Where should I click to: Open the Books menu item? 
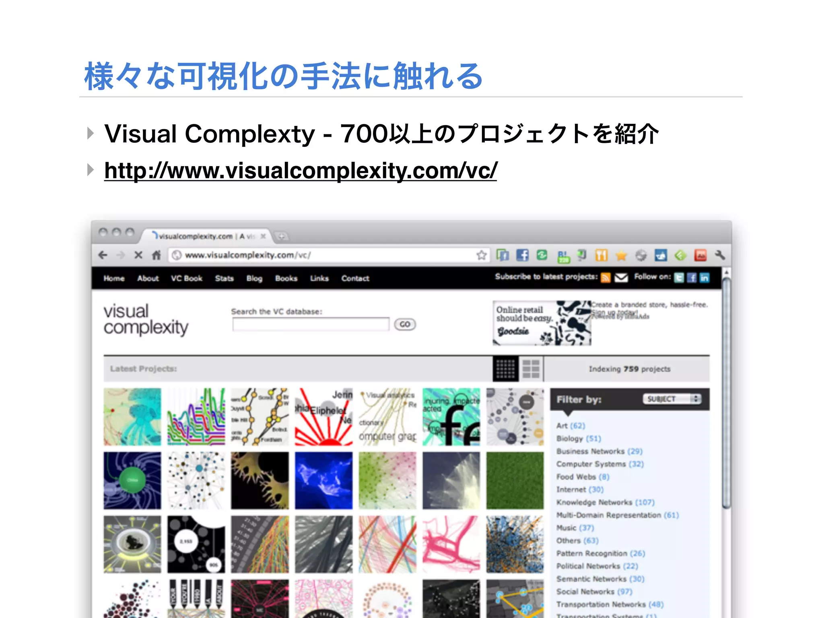(x=286, y=278)
